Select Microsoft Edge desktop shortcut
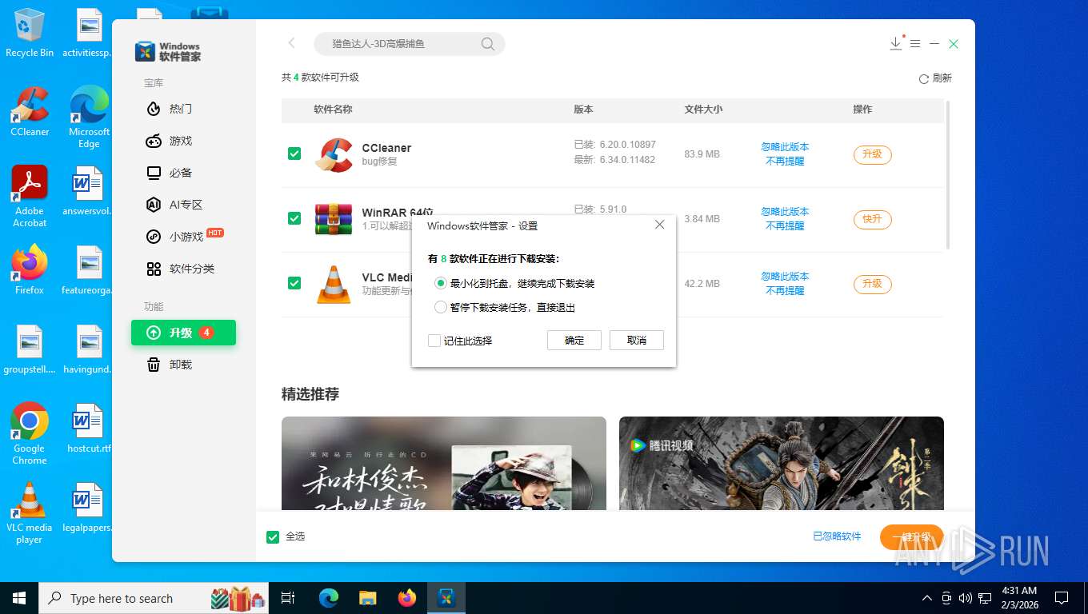The width and height of the screenshot is (1088, 614). [89, 117]
